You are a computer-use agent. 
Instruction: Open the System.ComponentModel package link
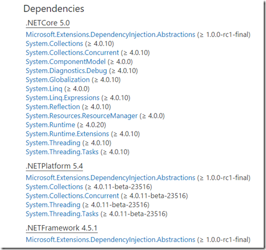pos(65,62)
